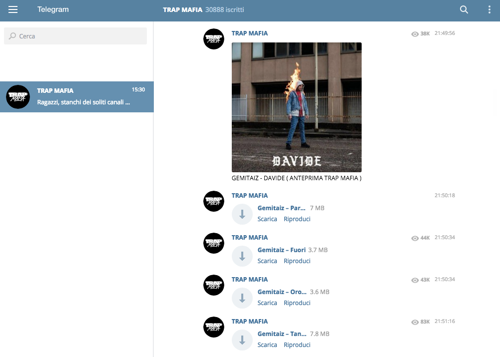
Task: Click the 38K views eye icon
Action: (x=415, y=34)
